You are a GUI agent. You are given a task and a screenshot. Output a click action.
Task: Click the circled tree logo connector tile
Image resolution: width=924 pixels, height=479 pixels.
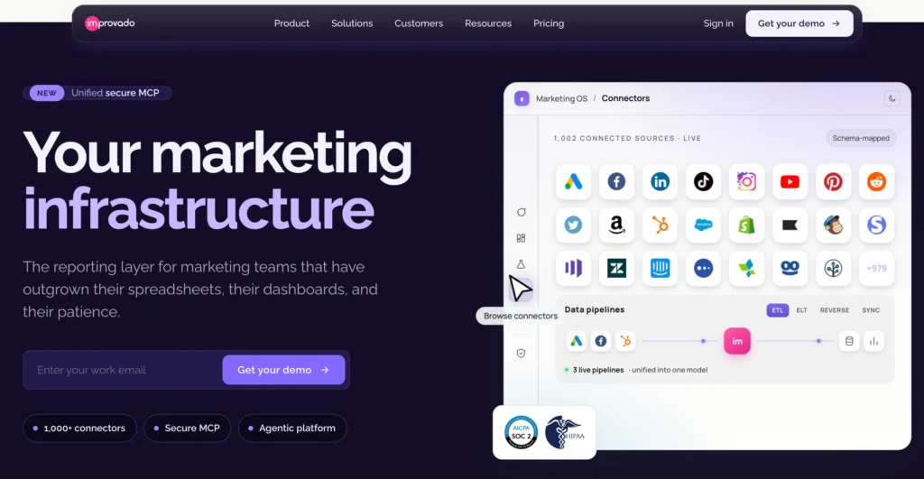pos(833,268)
